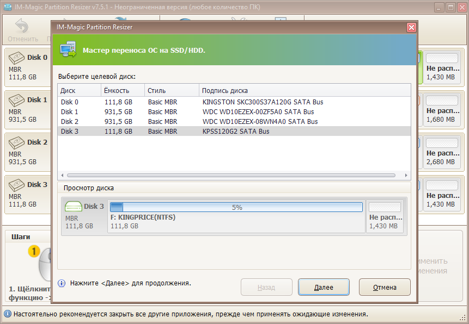Select the unallocated 1,430 MB block in preview
This screenshot has width=469, height=324.
(x=385, y=216)
